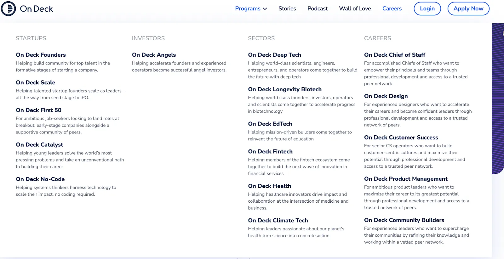The image size is (504, 259).
Task: Select On Deck First 50
Action: pos(39,110)
